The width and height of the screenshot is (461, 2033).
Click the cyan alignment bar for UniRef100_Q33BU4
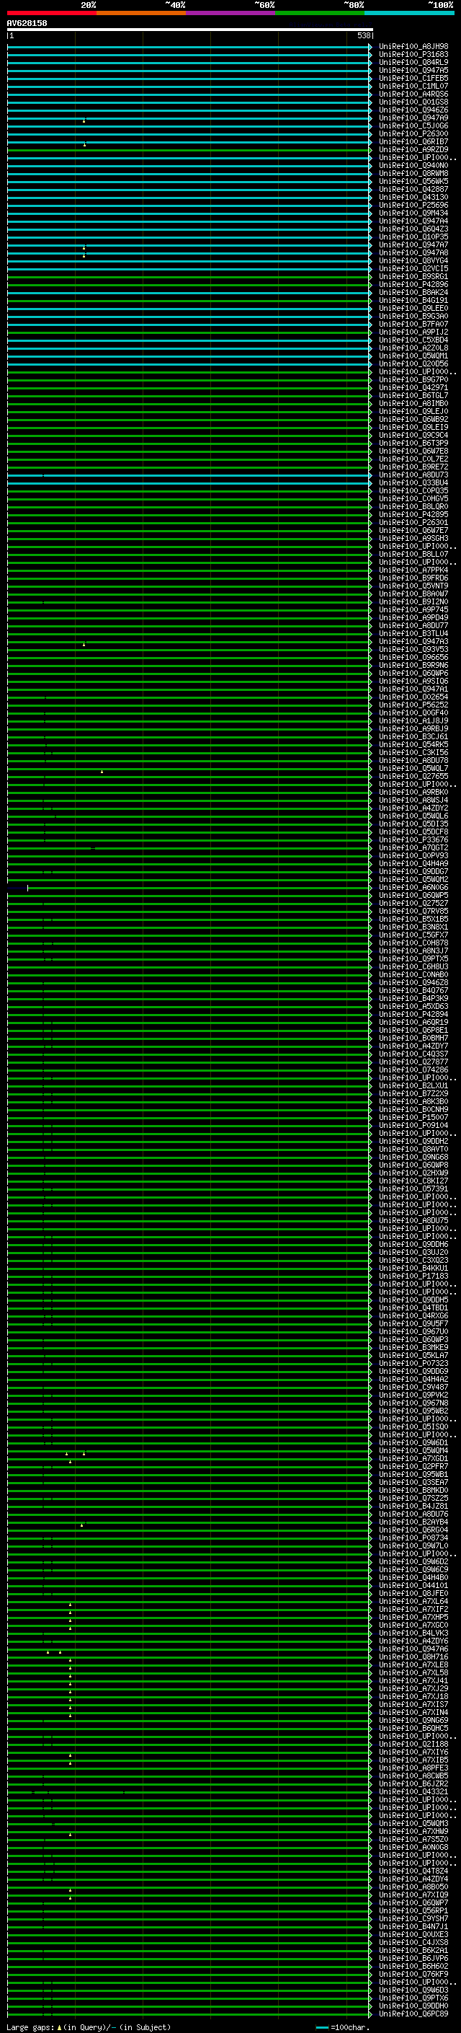pyautogui.click(x=190, y=482)
